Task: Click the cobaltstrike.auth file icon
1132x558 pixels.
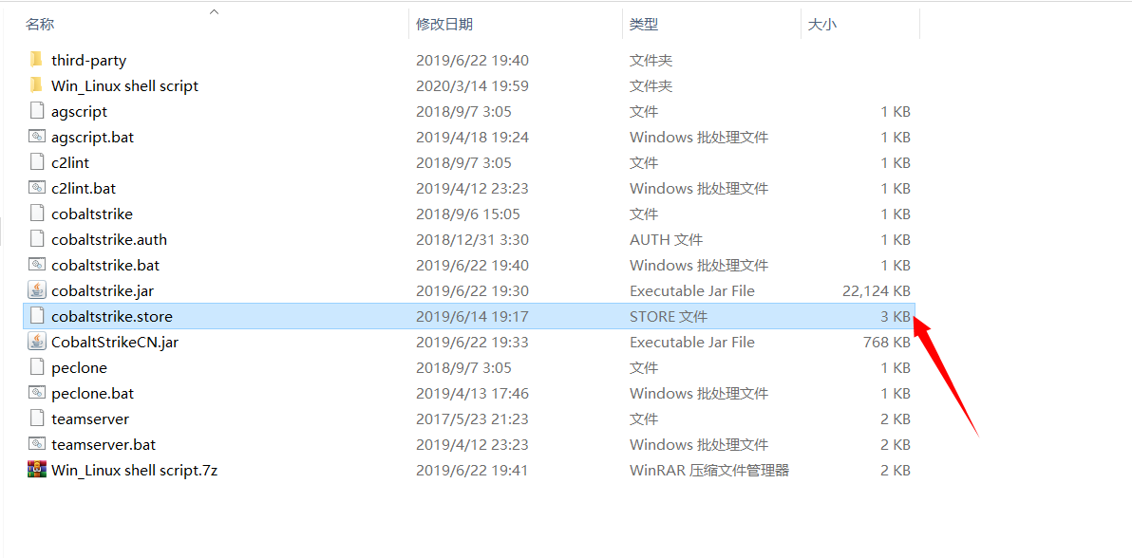Action: click(37, 240)
